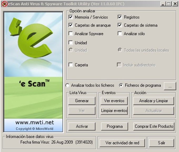Uncheck the Registros checkbox
Image resolution: width=179 pixels, height=152 pixels.
coord(120,17)
